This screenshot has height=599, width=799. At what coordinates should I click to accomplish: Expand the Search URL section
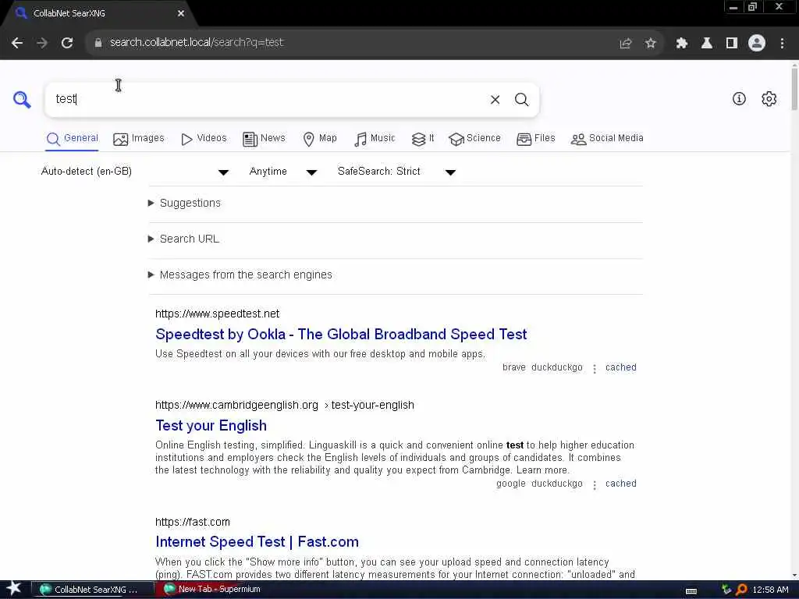(x=183, y=239)
